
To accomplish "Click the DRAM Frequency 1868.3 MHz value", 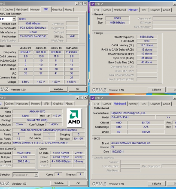I will pyautogui.click(x=147, y=37).
